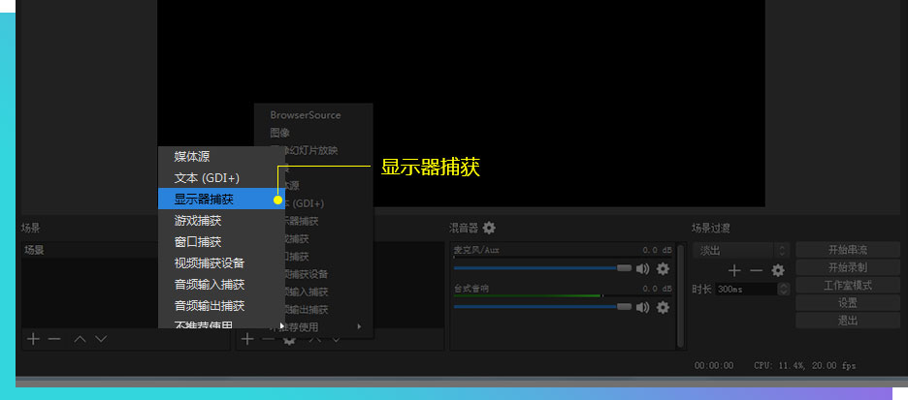Open 台式音响 channel settings gear
The height and width of the screenshot is (400, 908).
coord(664,307)
